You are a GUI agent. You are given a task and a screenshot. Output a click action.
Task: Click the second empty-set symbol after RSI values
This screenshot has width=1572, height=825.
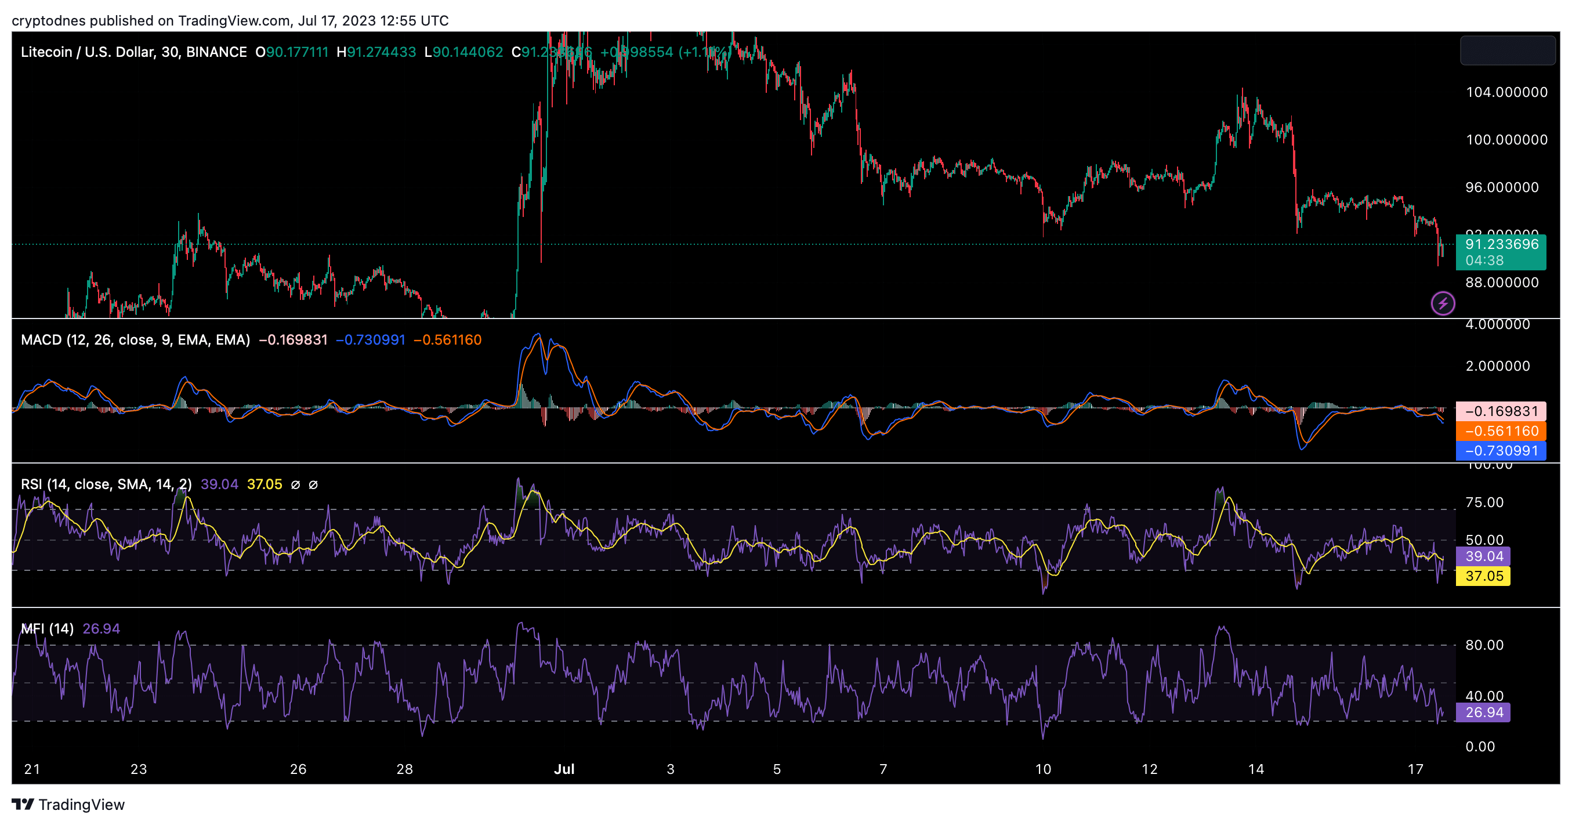[x=313, y=484]
